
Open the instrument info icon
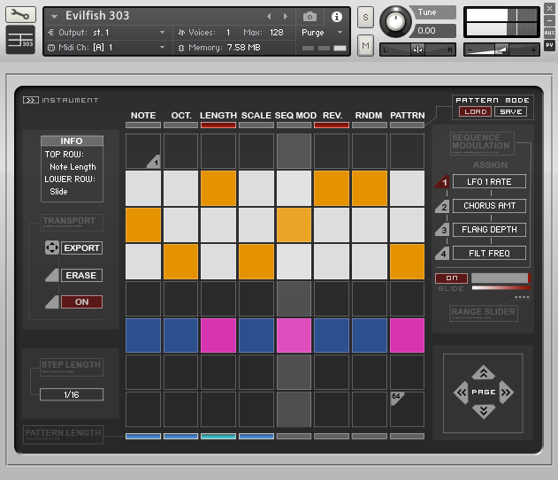point(336,17)
